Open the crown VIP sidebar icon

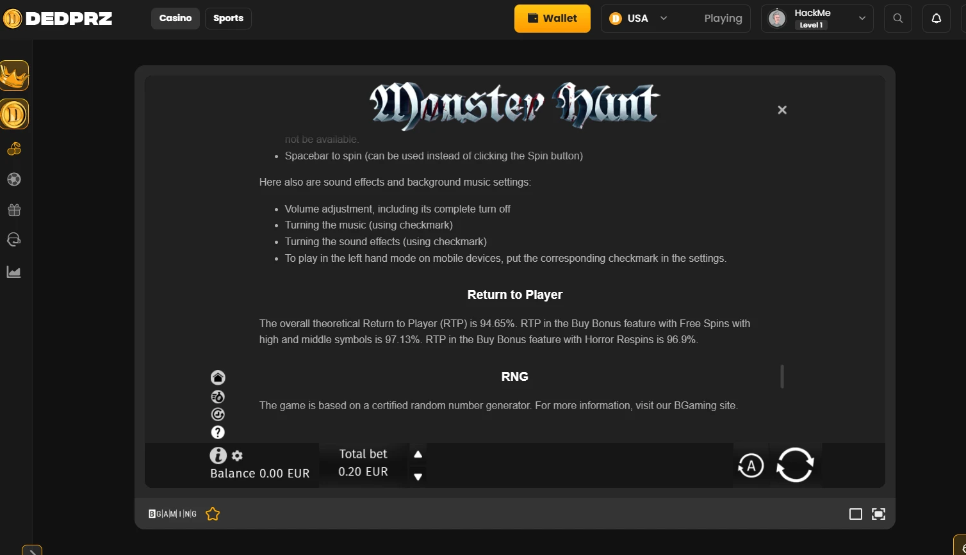coord(14,76)
